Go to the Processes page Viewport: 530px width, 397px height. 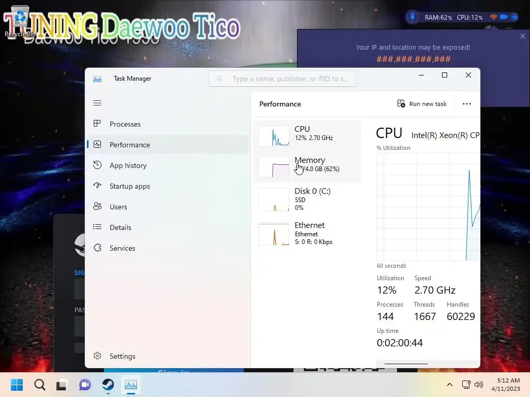pyautogui.click(x=168, y=124)
